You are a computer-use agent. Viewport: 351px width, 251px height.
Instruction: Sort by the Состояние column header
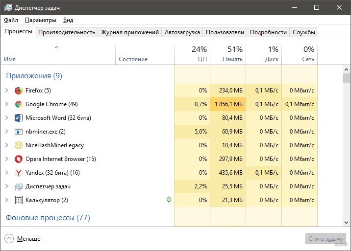[x=145, y=55]
